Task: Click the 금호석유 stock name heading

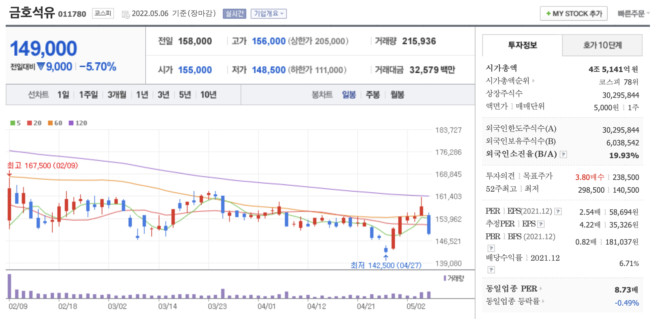Action: click(x=32, y=12)
